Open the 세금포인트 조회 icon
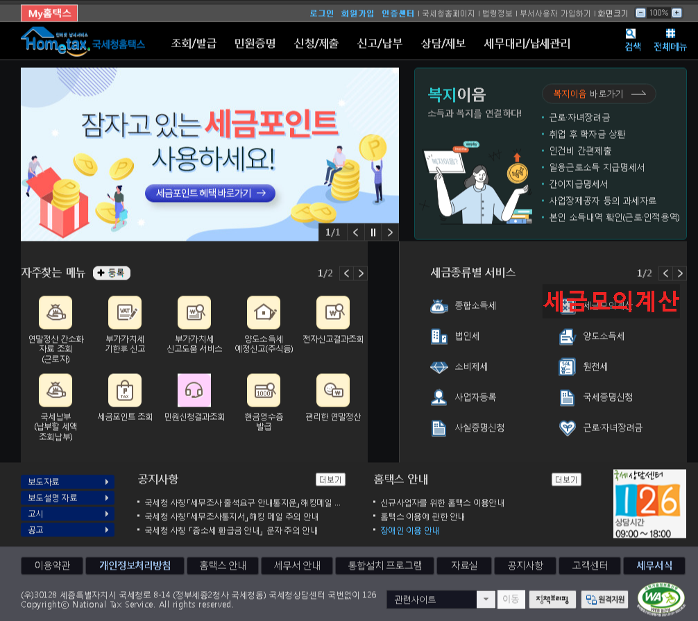698x621 pixels. pos(125,391)
